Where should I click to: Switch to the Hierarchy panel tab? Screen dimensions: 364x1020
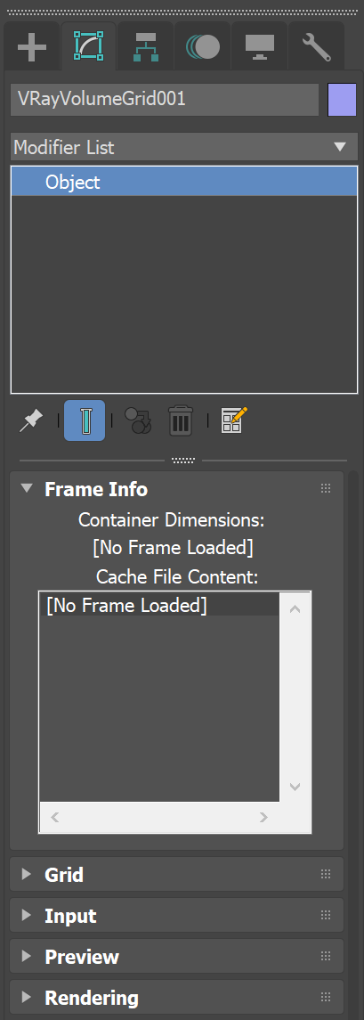[146, 47]
